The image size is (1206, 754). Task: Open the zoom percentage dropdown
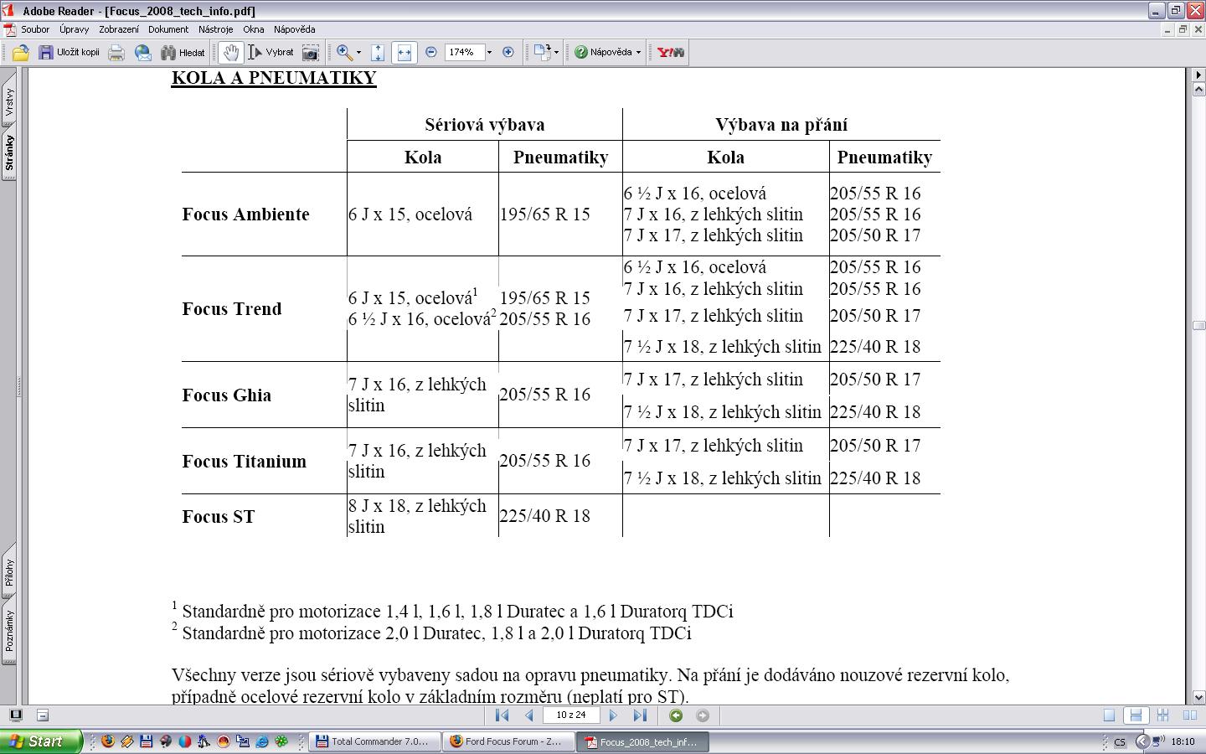click(x=490, y=53)
